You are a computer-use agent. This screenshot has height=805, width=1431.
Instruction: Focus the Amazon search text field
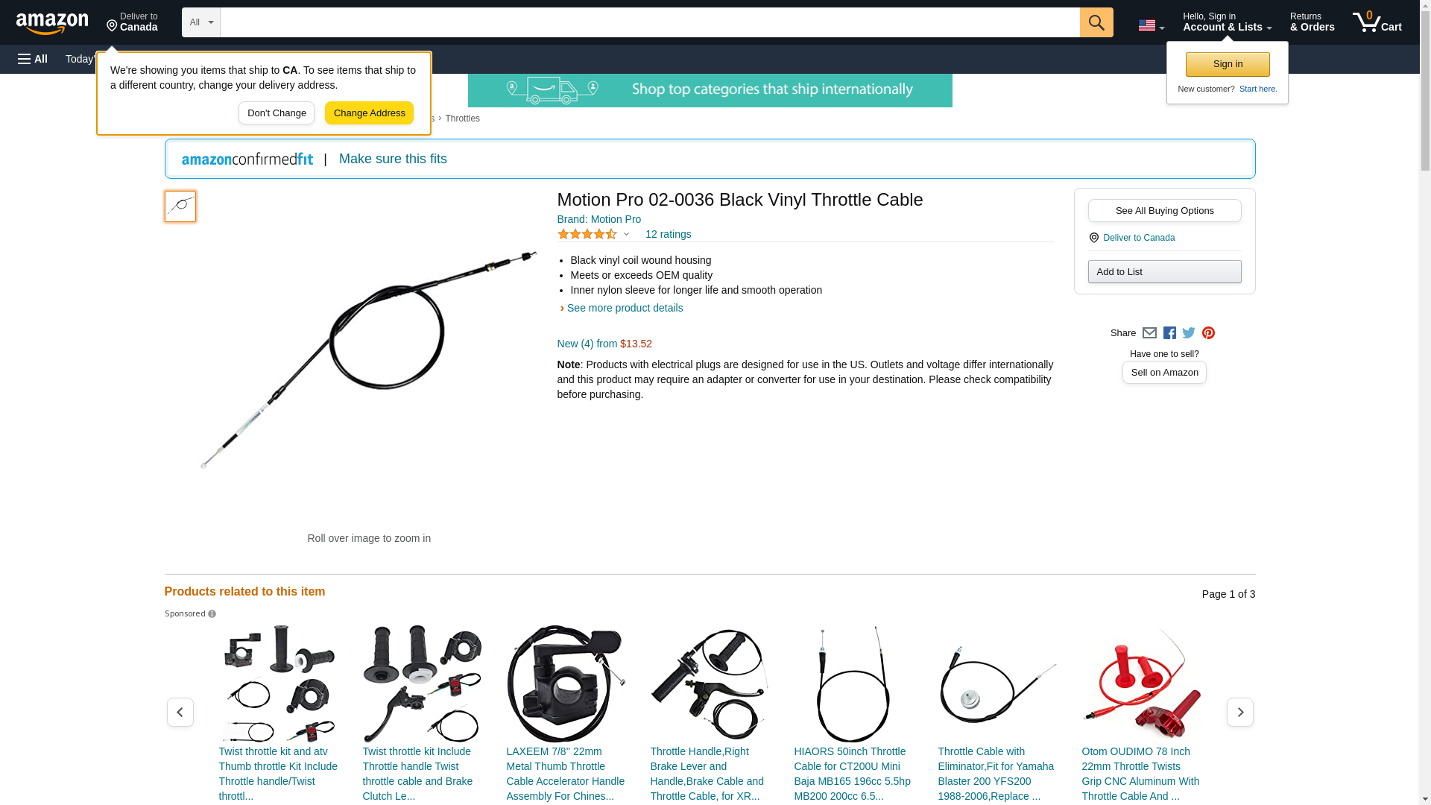[650, 22]
